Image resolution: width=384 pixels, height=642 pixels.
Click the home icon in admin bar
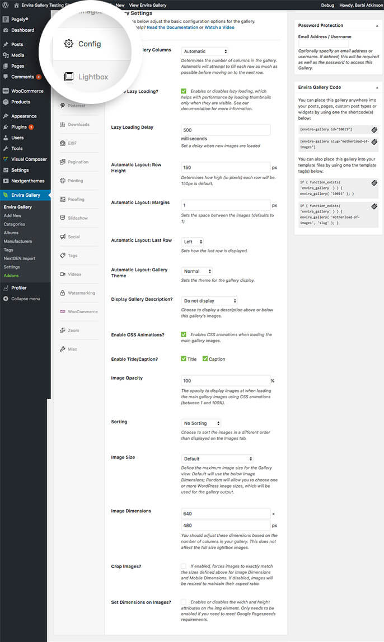[16, 6]
